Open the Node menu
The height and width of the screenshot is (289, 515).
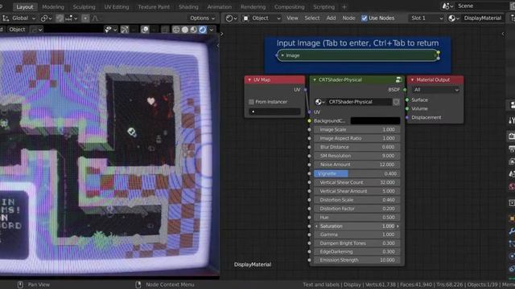point(348,18)
